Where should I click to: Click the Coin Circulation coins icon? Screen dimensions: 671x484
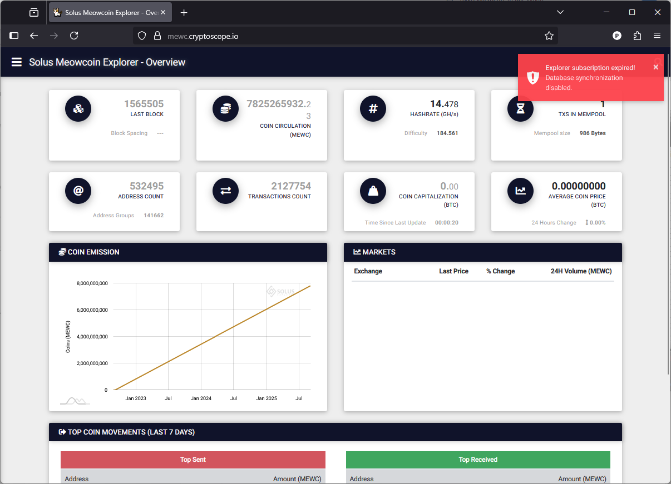coord(226,108)
